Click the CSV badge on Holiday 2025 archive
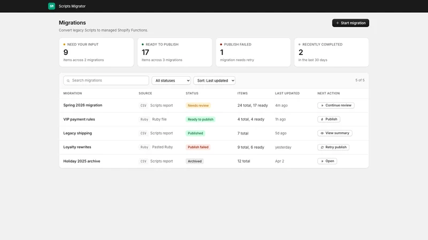 (143, 162)
